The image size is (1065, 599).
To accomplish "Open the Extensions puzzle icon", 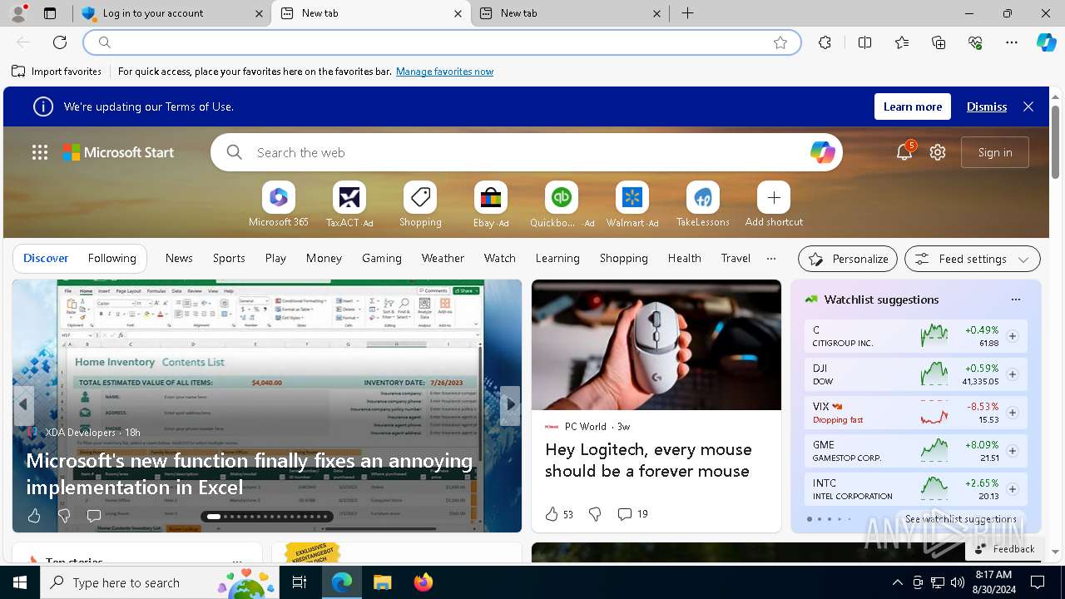I will (x=825, y=42).
